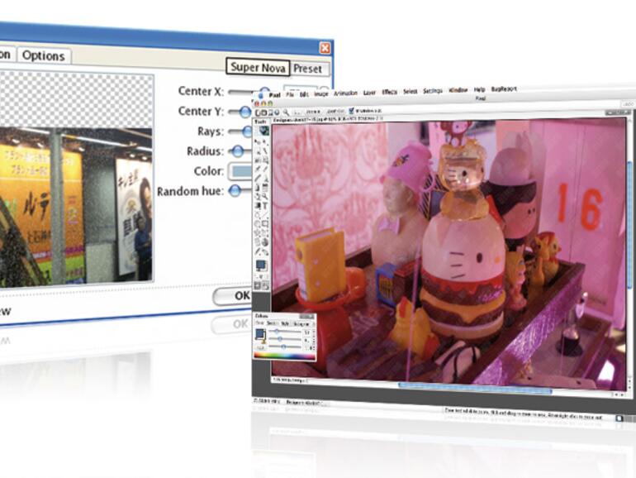636x478 pixels.
Task: Adjust the bottom slider in Colors panel
Action: pos(283,347)
